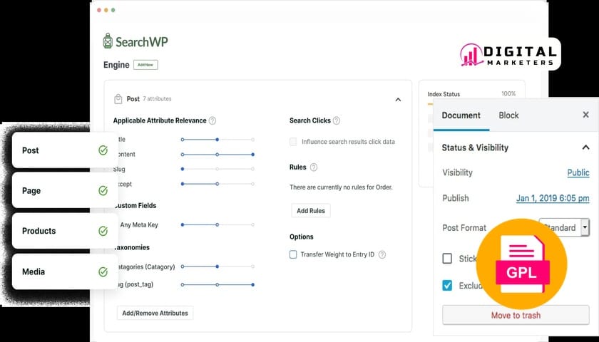Click "There are currently no rules for Order." text
The height and width of the screenshot is (342, 599).
click(x=341, y=187)
